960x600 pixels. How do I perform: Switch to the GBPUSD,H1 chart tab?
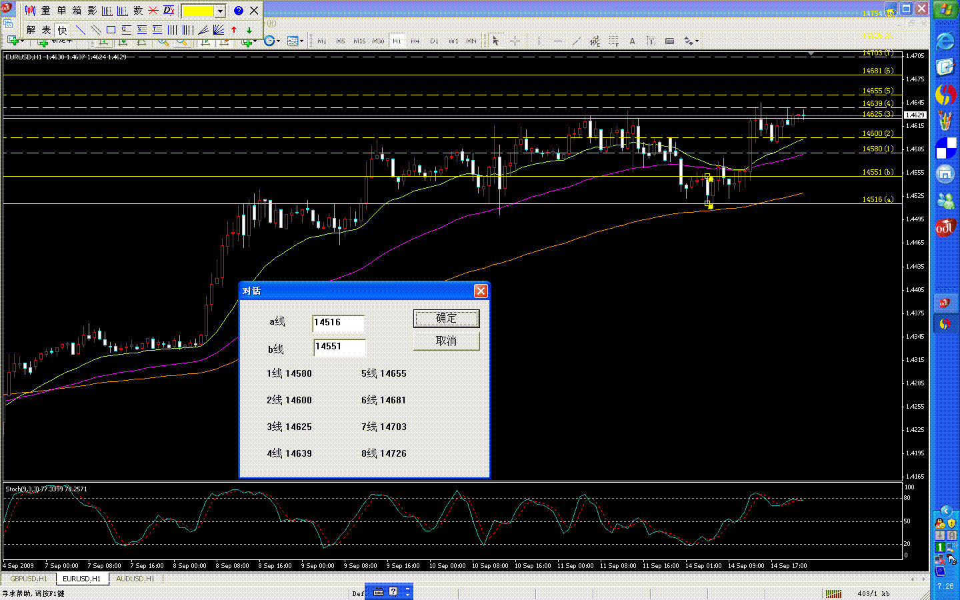point(29,579)
